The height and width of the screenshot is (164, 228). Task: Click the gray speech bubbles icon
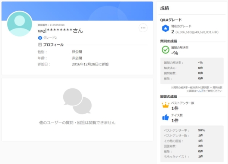77,101
